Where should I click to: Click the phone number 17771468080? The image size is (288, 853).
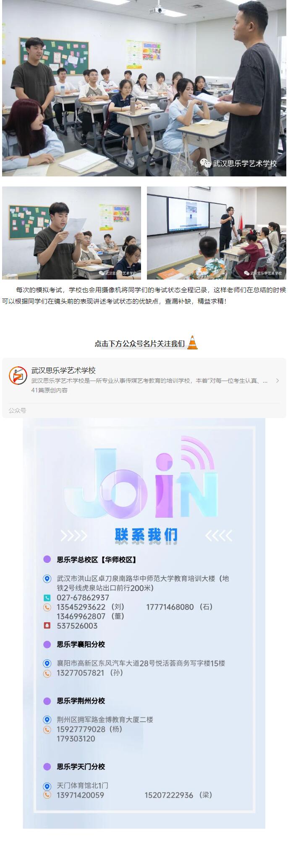pyautogui.click(x=170, y=607)
